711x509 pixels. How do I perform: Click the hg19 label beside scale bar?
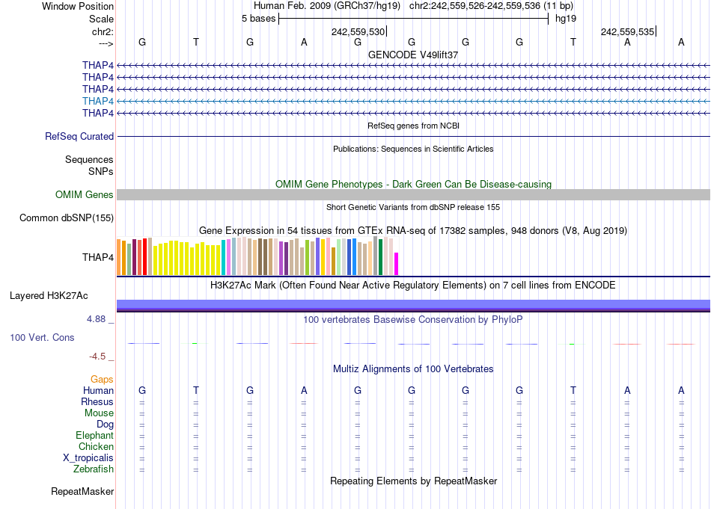tap(566, 19)
